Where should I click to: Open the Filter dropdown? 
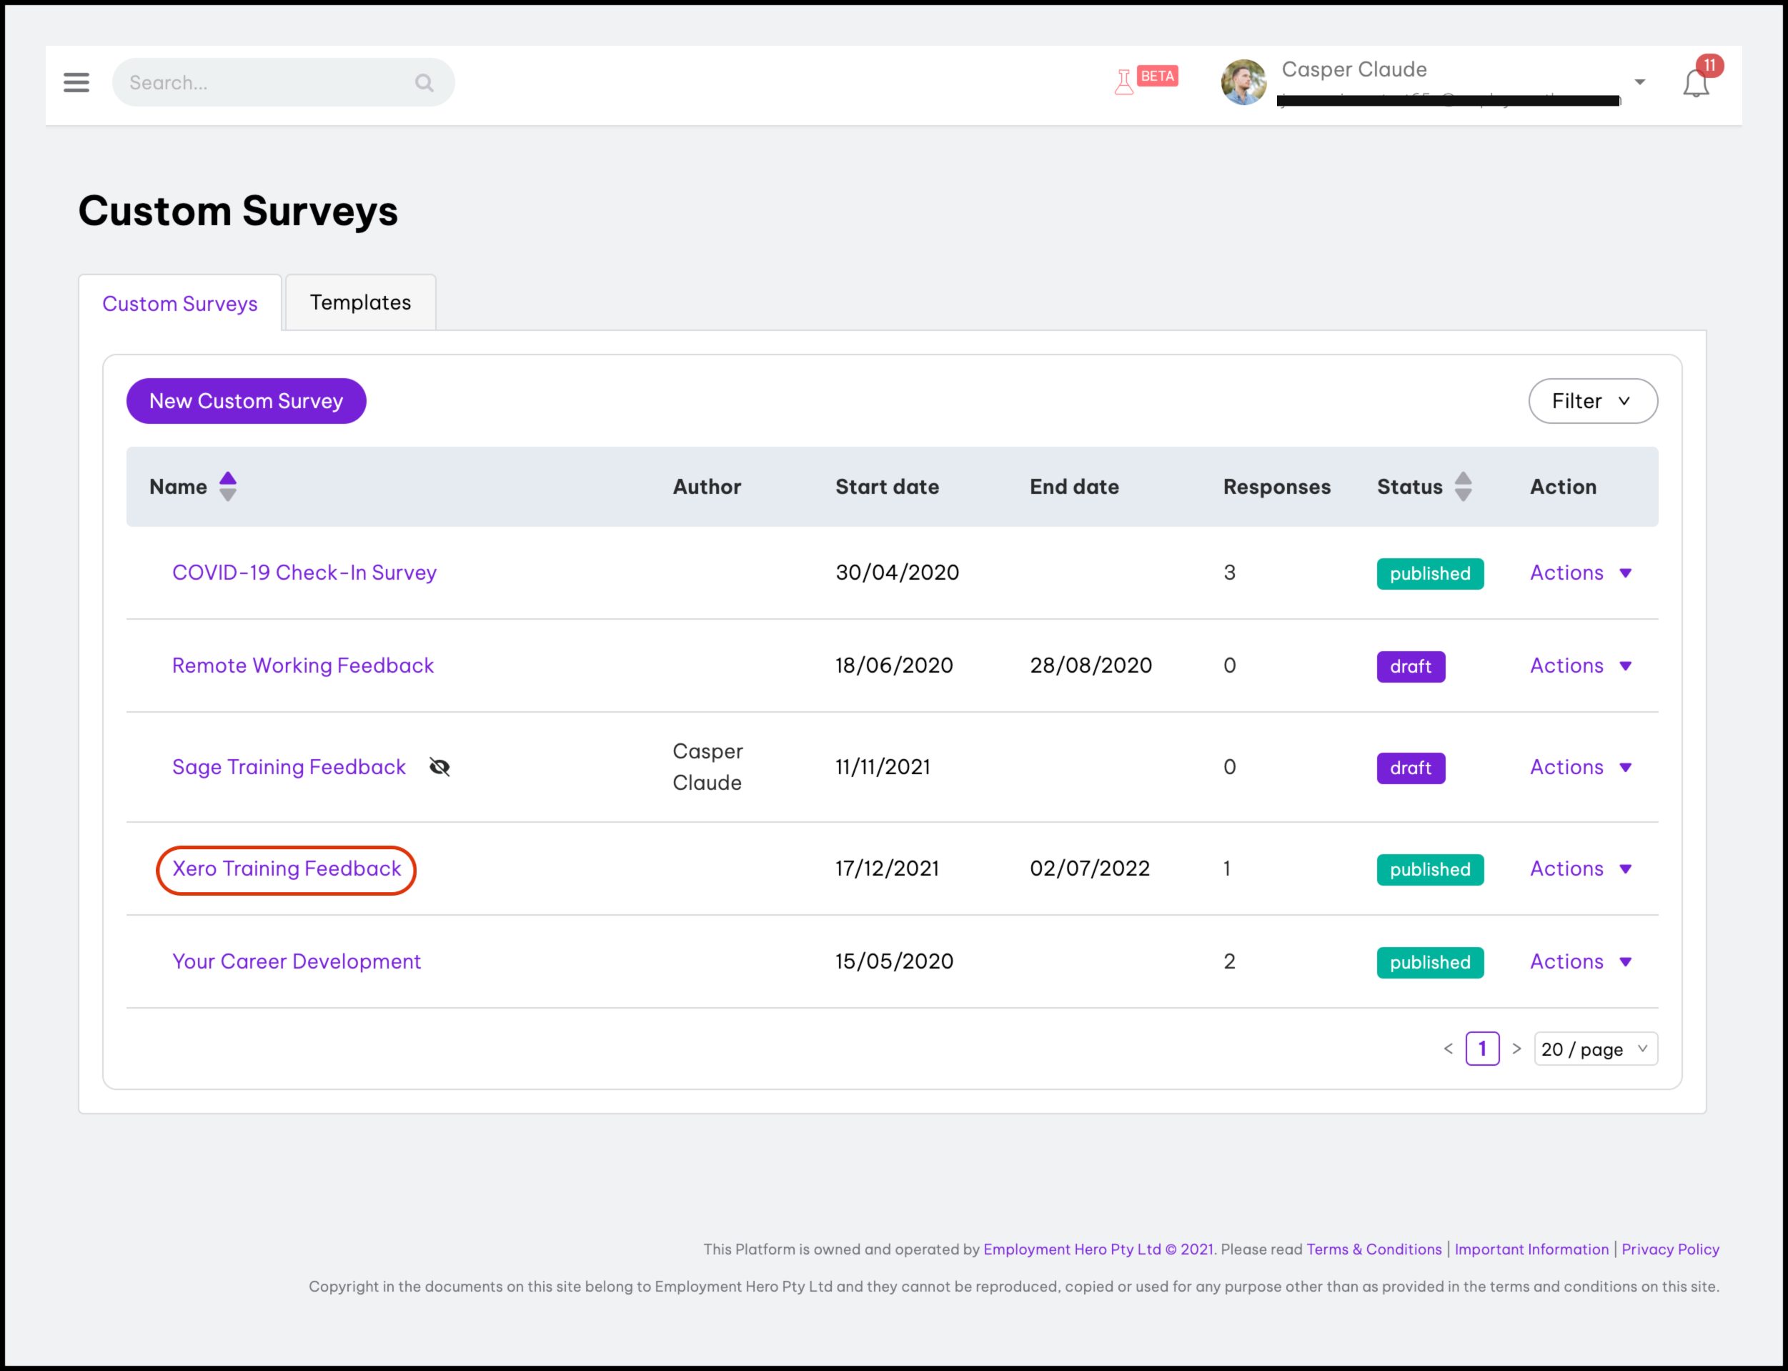(x=1592, y=401)
